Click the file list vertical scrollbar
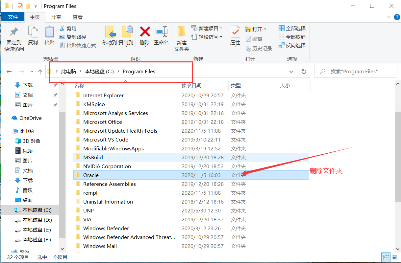The image size is (401, 263). pos(398,156)
